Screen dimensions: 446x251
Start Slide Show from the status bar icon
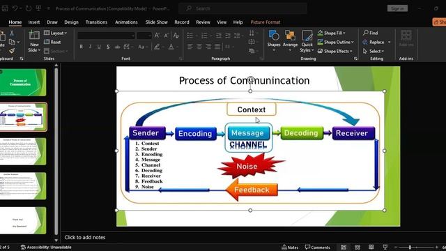point(385,248)
